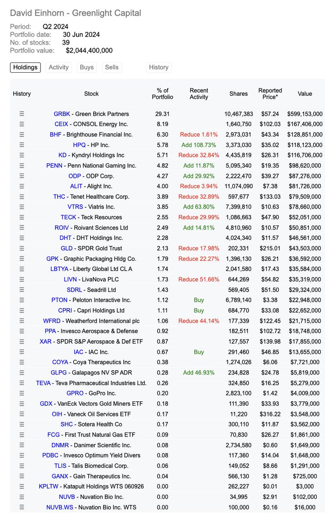This screenshot has width=325, height=513.
Task: Open the PTON ticker link
Action: click(x=60, y=300)
